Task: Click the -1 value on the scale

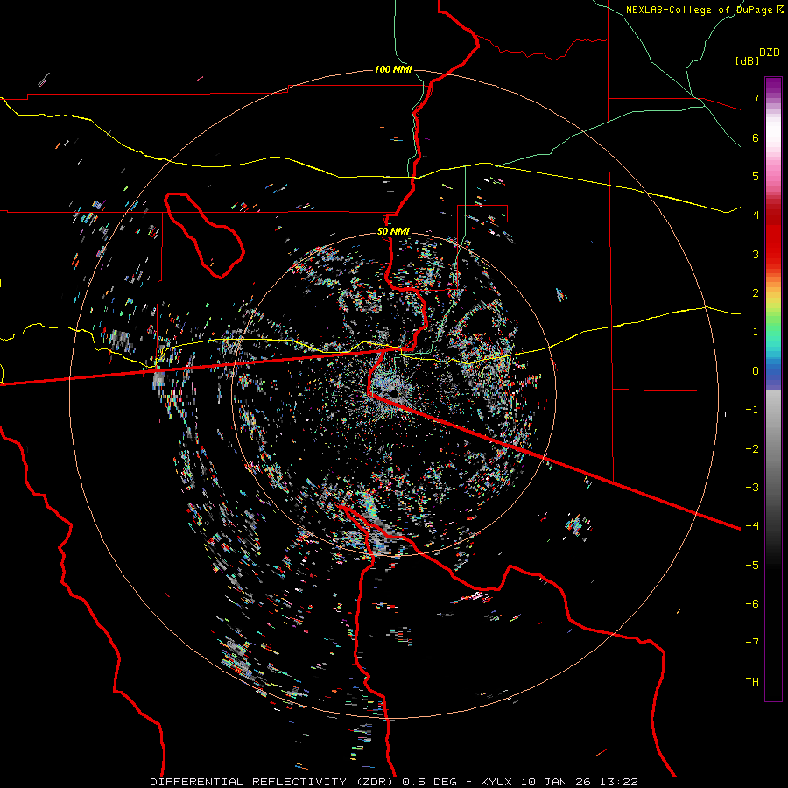Action: (x=752, y=410)
